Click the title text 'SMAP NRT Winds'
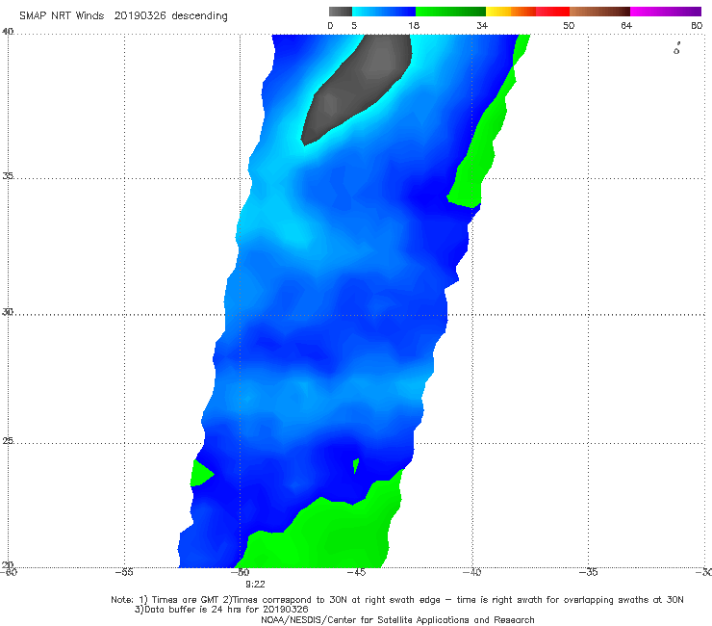 [x=62, y=15]
